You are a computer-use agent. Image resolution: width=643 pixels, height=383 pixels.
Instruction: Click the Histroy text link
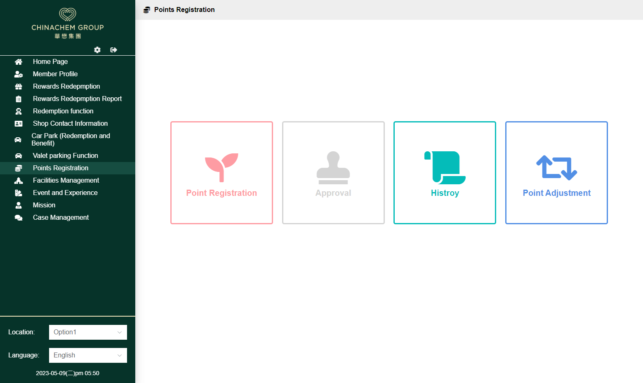point(445,193)
